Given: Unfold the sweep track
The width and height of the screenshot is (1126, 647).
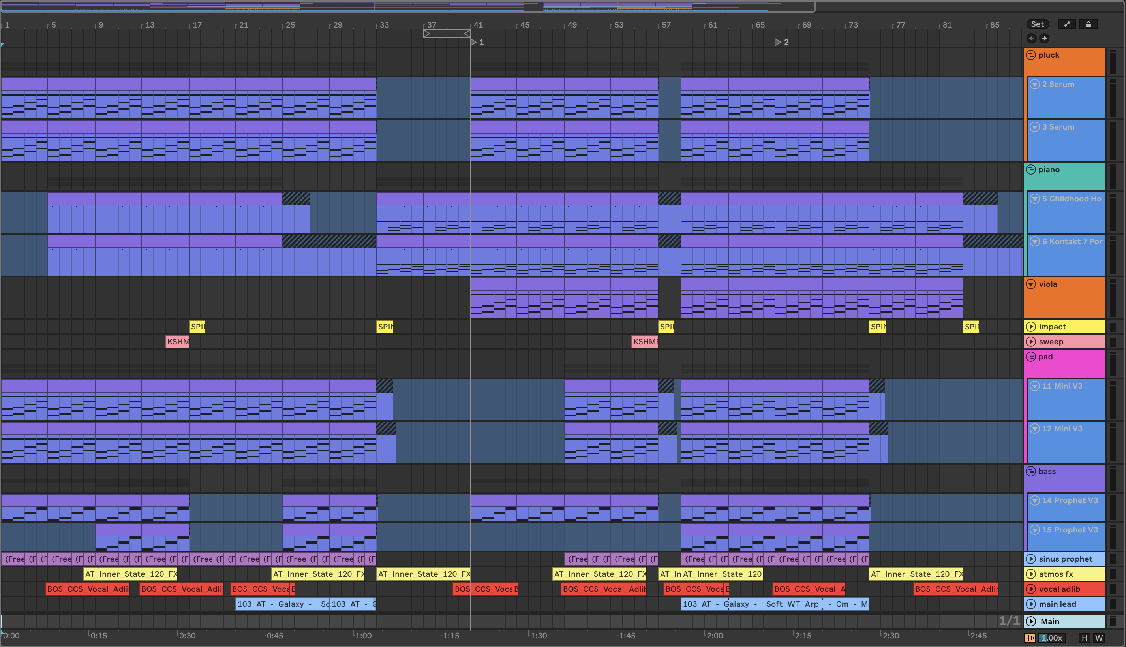Looking at the screenshot, I should 1031,342.
